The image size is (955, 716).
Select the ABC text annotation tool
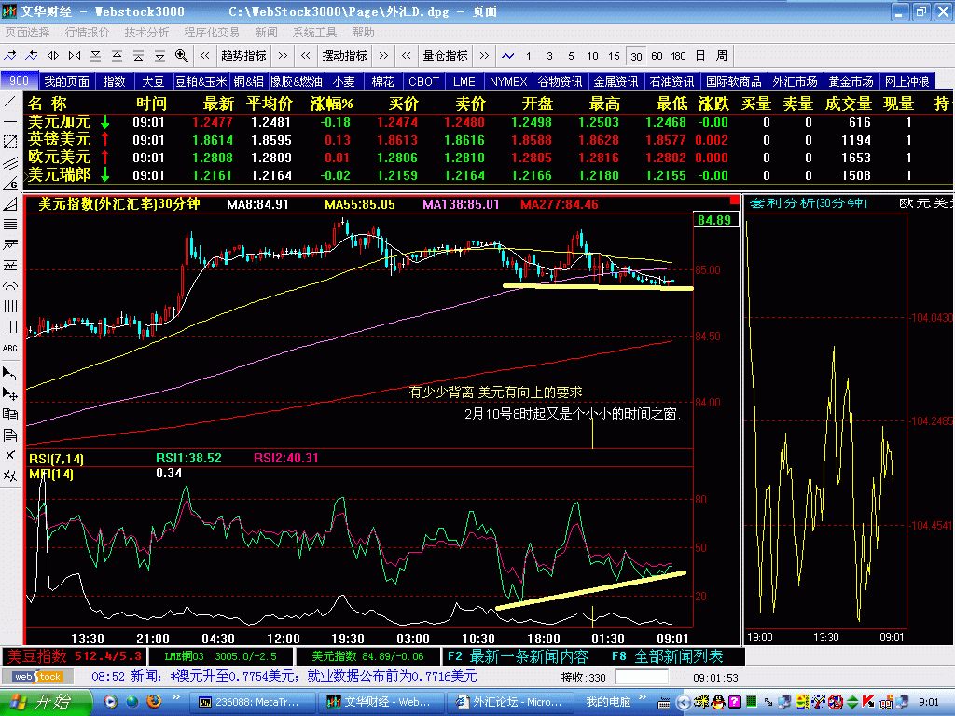[x=10, y=348]
